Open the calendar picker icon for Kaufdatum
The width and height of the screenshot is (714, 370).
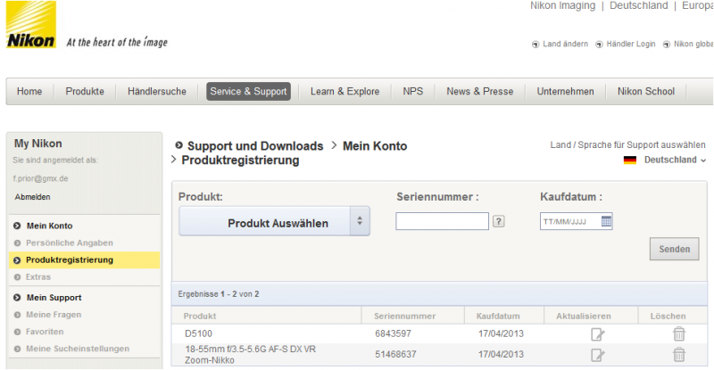tap(606, 222)
